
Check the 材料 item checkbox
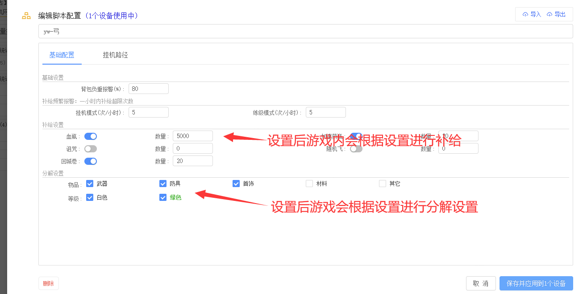(x=309, y=184)
